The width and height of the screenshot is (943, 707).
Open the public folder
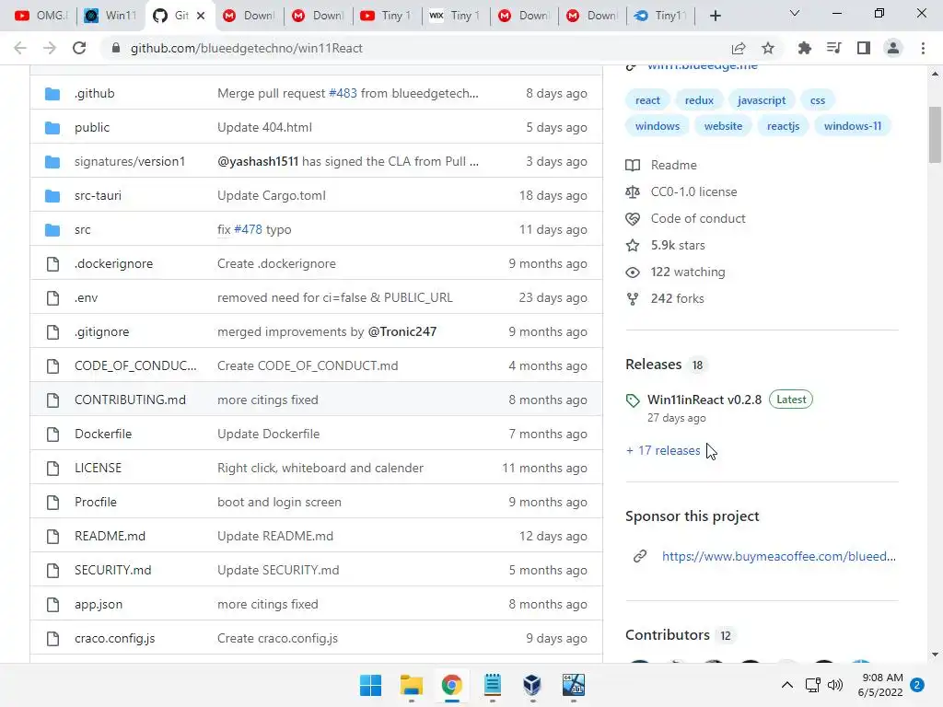[92, 127]
